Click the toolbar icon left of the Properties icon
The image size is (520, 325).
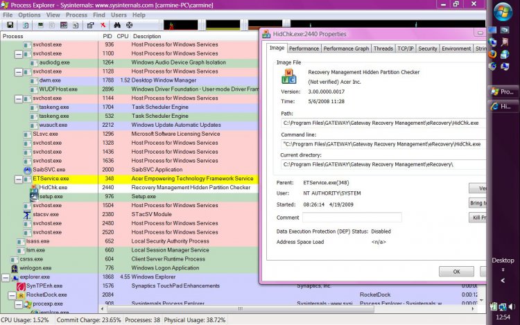pyautogui.click(x=76, y=25)
